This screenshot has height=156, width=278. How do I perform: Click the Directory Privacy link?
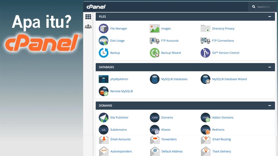(x=223, y=29)
